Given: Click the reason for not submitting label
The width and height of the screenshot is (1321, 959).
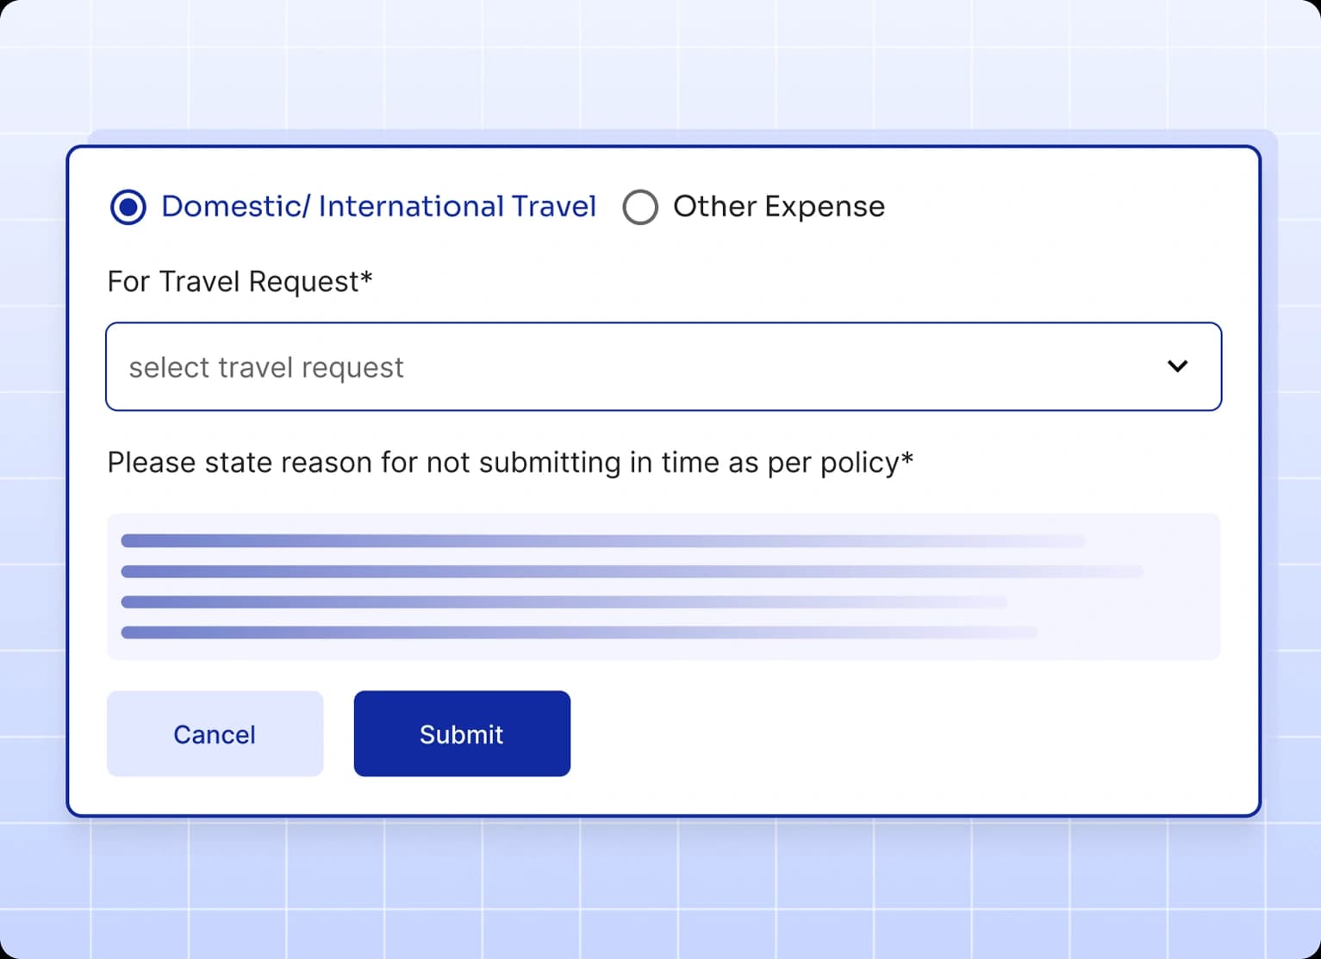Looking at the screenshot, I should 508,462.
